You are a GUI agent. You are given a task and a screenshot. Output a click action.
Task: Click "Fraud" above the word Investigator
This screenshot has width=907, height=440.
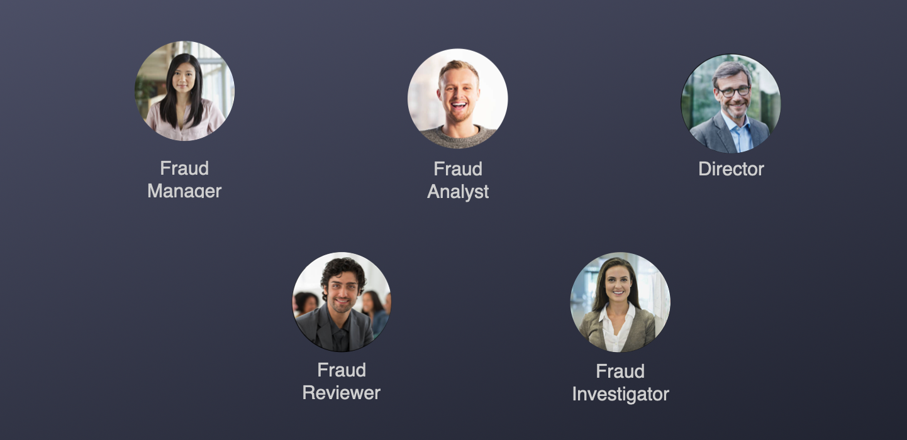coord(620,371)
